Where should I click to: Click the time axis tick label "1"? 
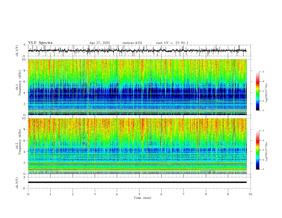[x=50, y=194]
